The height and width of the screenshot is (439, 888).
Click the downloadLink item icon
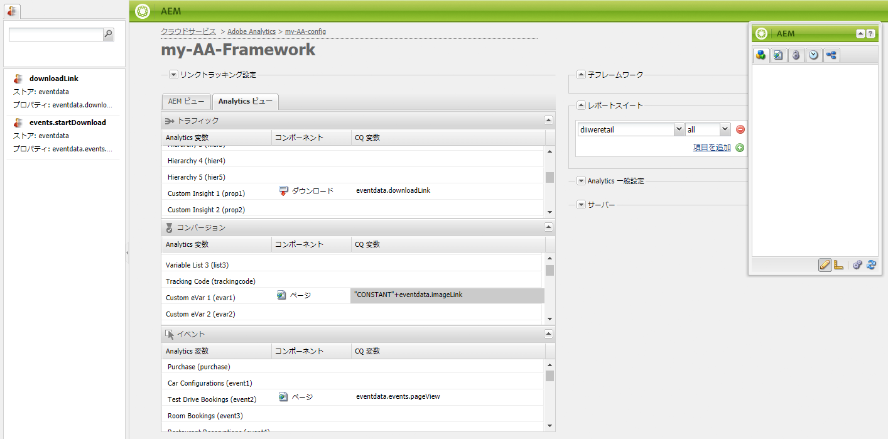pos(18,79)
